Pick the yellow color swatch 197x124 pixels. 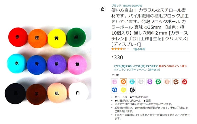pyautogui.click(x=123, y=90)
